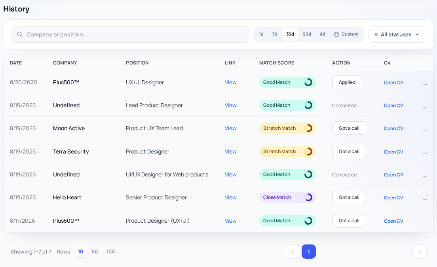Open more options for Product Designer (UX/UI) row

[424, 222]
